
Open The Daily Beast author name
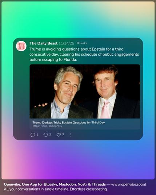pyautogui.click(x=44, y=43)
